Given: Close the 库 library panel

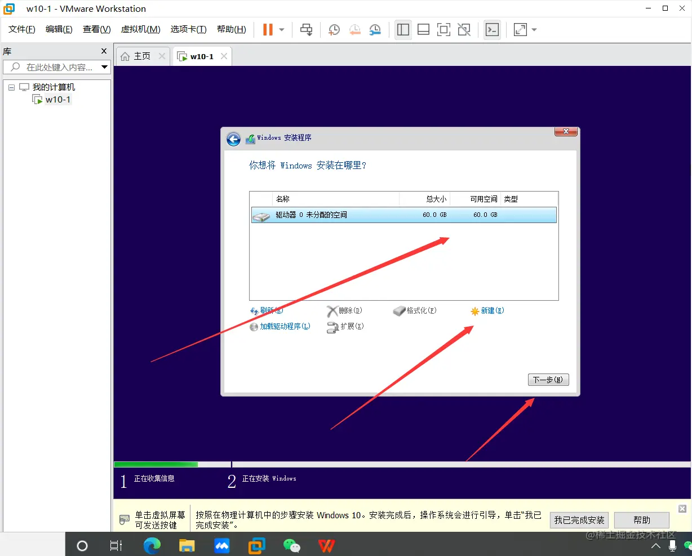Looking at the screenshot, I should [104, 51].
